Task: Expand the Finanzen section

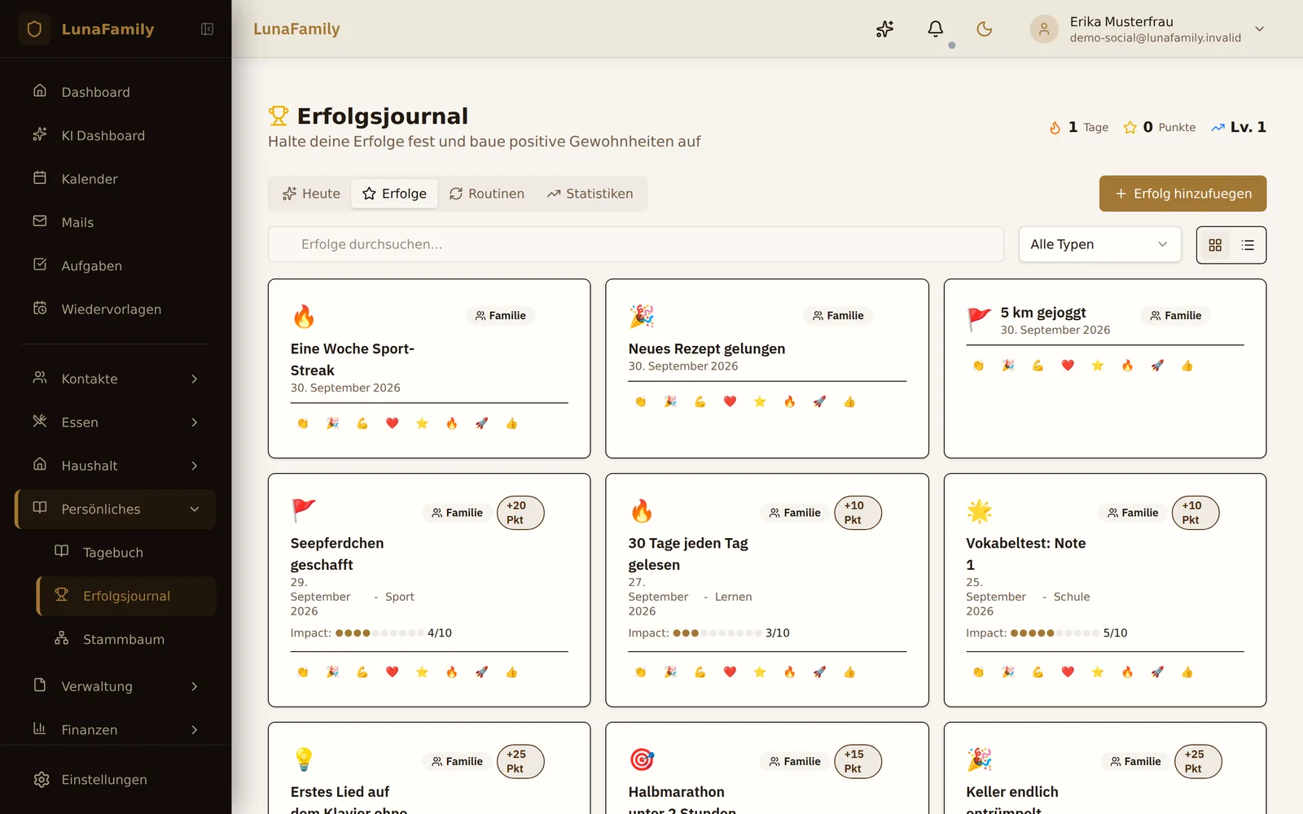Action: click(x=116, y=730)
